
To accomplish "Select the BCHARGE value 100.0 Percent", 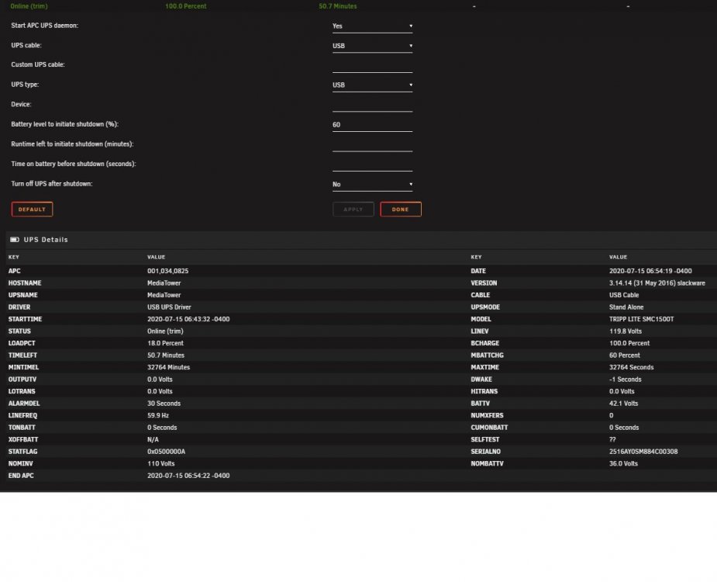I will 629,343.
